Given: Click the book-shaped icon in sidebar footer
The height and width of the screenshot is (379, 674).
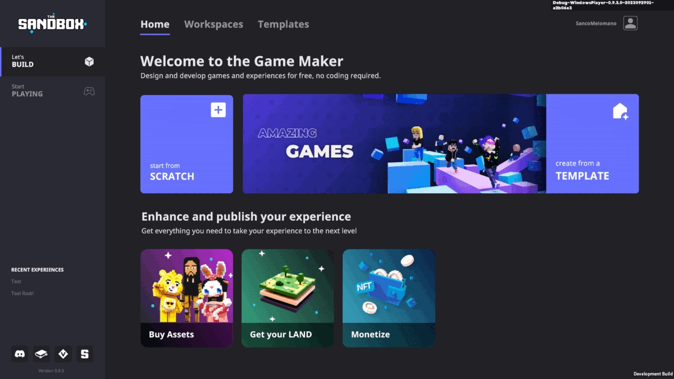Looking at the screenshot, I should pyautogui.click(x=42, y=354).
